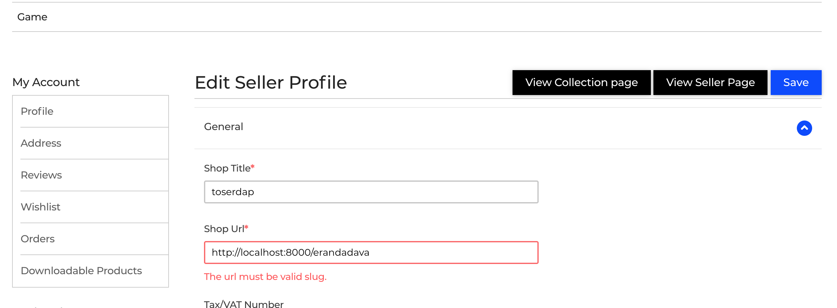Click the View Collection page button
Image resolution: width=837 pixels, height=308 pixels.
pyautogui.click(x=581, y=83)
